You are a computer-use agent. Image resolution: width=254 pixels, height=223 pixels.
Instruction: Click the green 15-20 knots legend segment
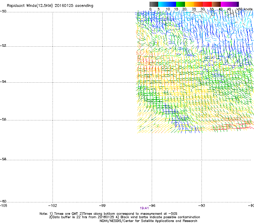coord(181,4)
